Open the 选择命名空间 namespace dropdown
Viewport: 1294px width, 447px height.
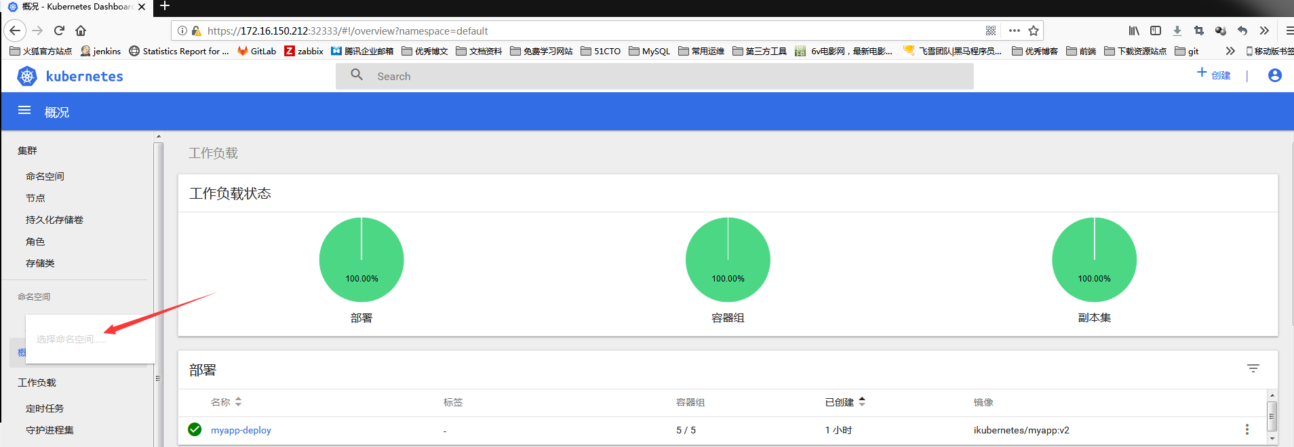90,339
